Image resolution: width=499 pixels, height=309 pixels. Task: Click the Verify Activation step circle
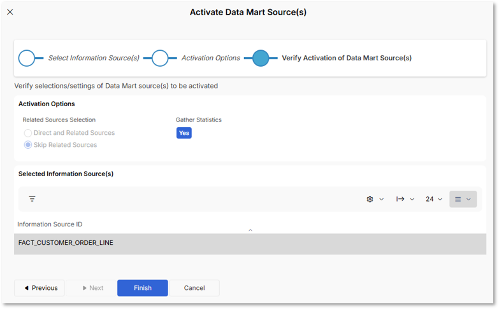(x=261, y=58)
